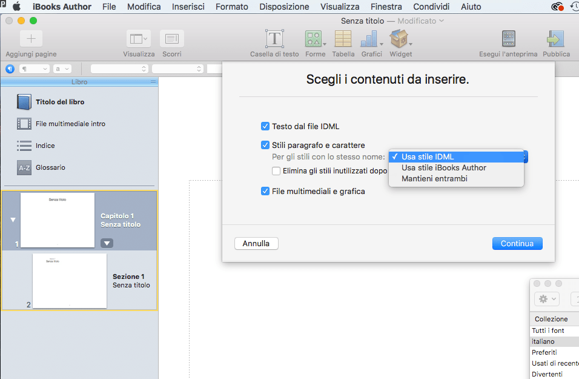Screen dimensions: 579x379
Task: Choose Usa stile iBooks Author option
Action: [x=457, y=168]
